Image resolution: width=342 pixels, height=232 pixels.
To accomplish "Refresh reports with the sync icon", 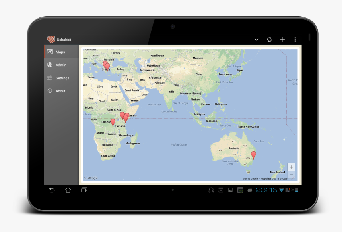I will 269,40.
